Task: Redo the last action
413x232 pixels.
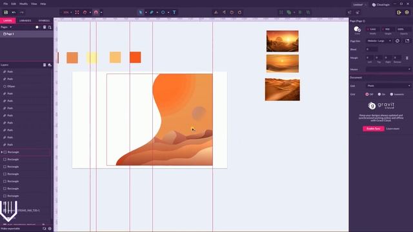Action: coord(21,12)
